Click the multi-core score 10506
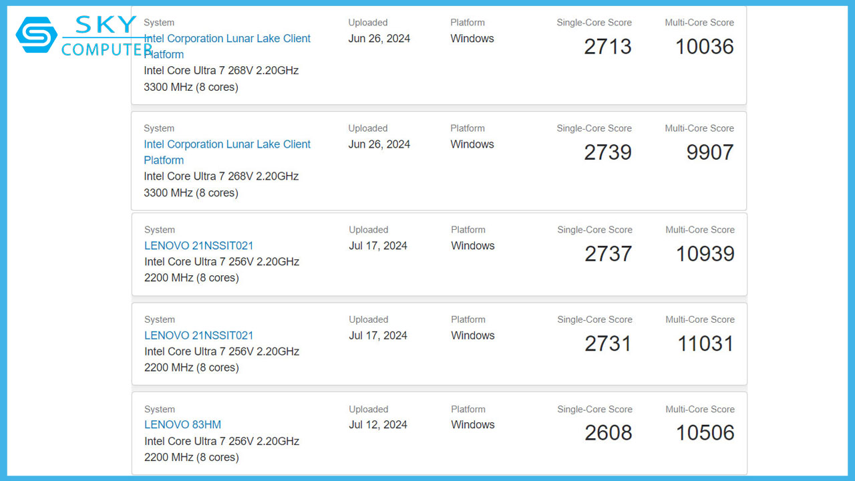855x481 pixels. [705, 433]
